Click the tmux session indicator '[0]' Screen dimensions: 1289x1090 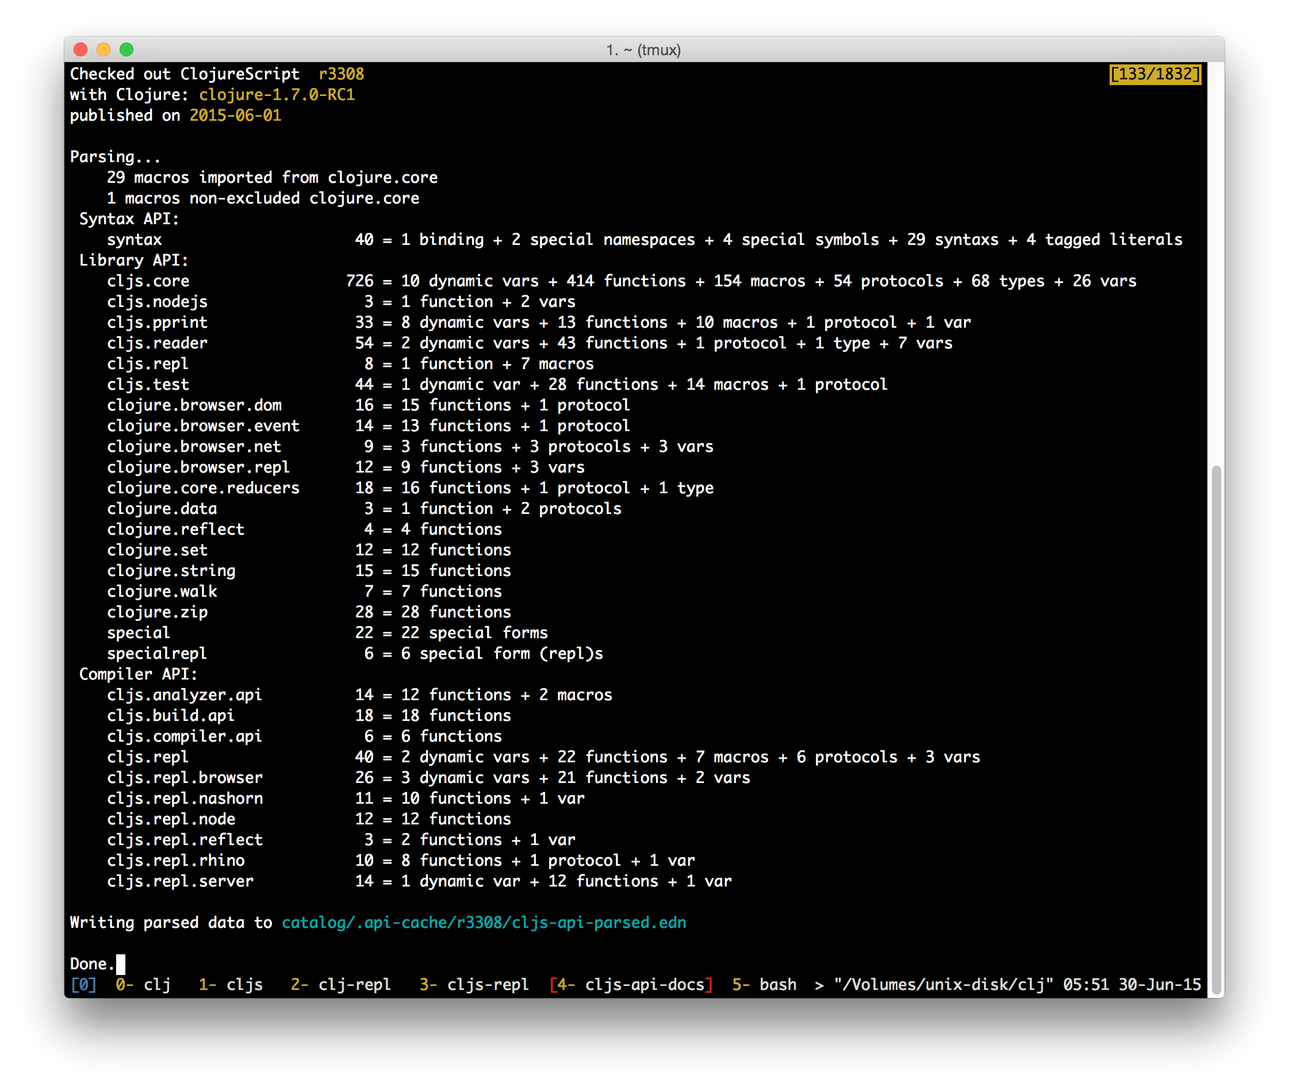point(83,984)
